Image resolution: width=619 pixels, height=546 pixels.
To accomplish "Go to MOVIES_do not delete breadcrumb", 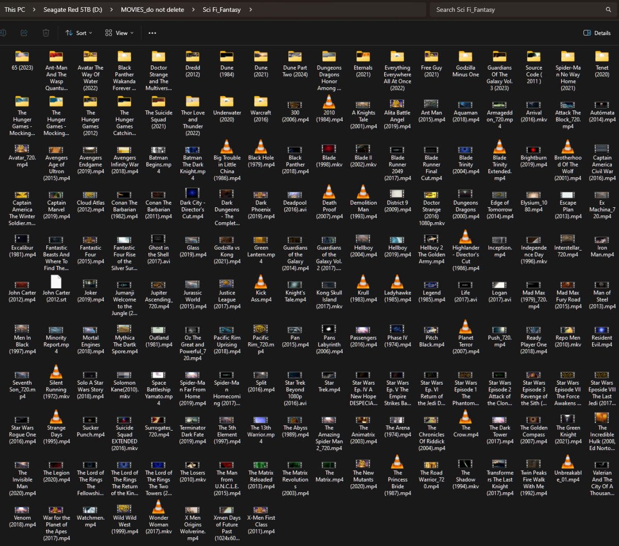I will coord(152,10).
